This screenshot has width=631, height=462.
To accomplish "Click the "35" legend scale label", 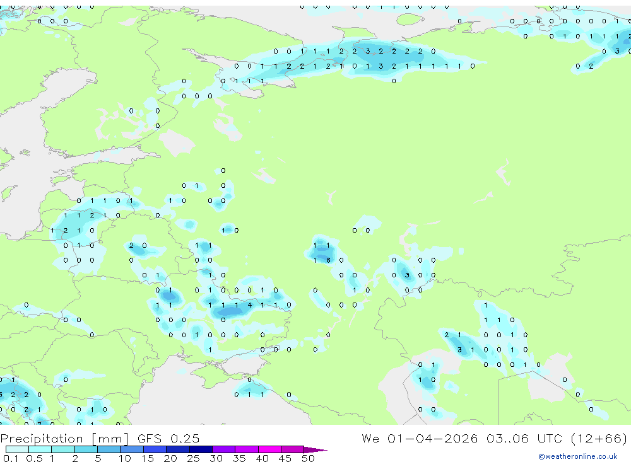I will 239,458.
